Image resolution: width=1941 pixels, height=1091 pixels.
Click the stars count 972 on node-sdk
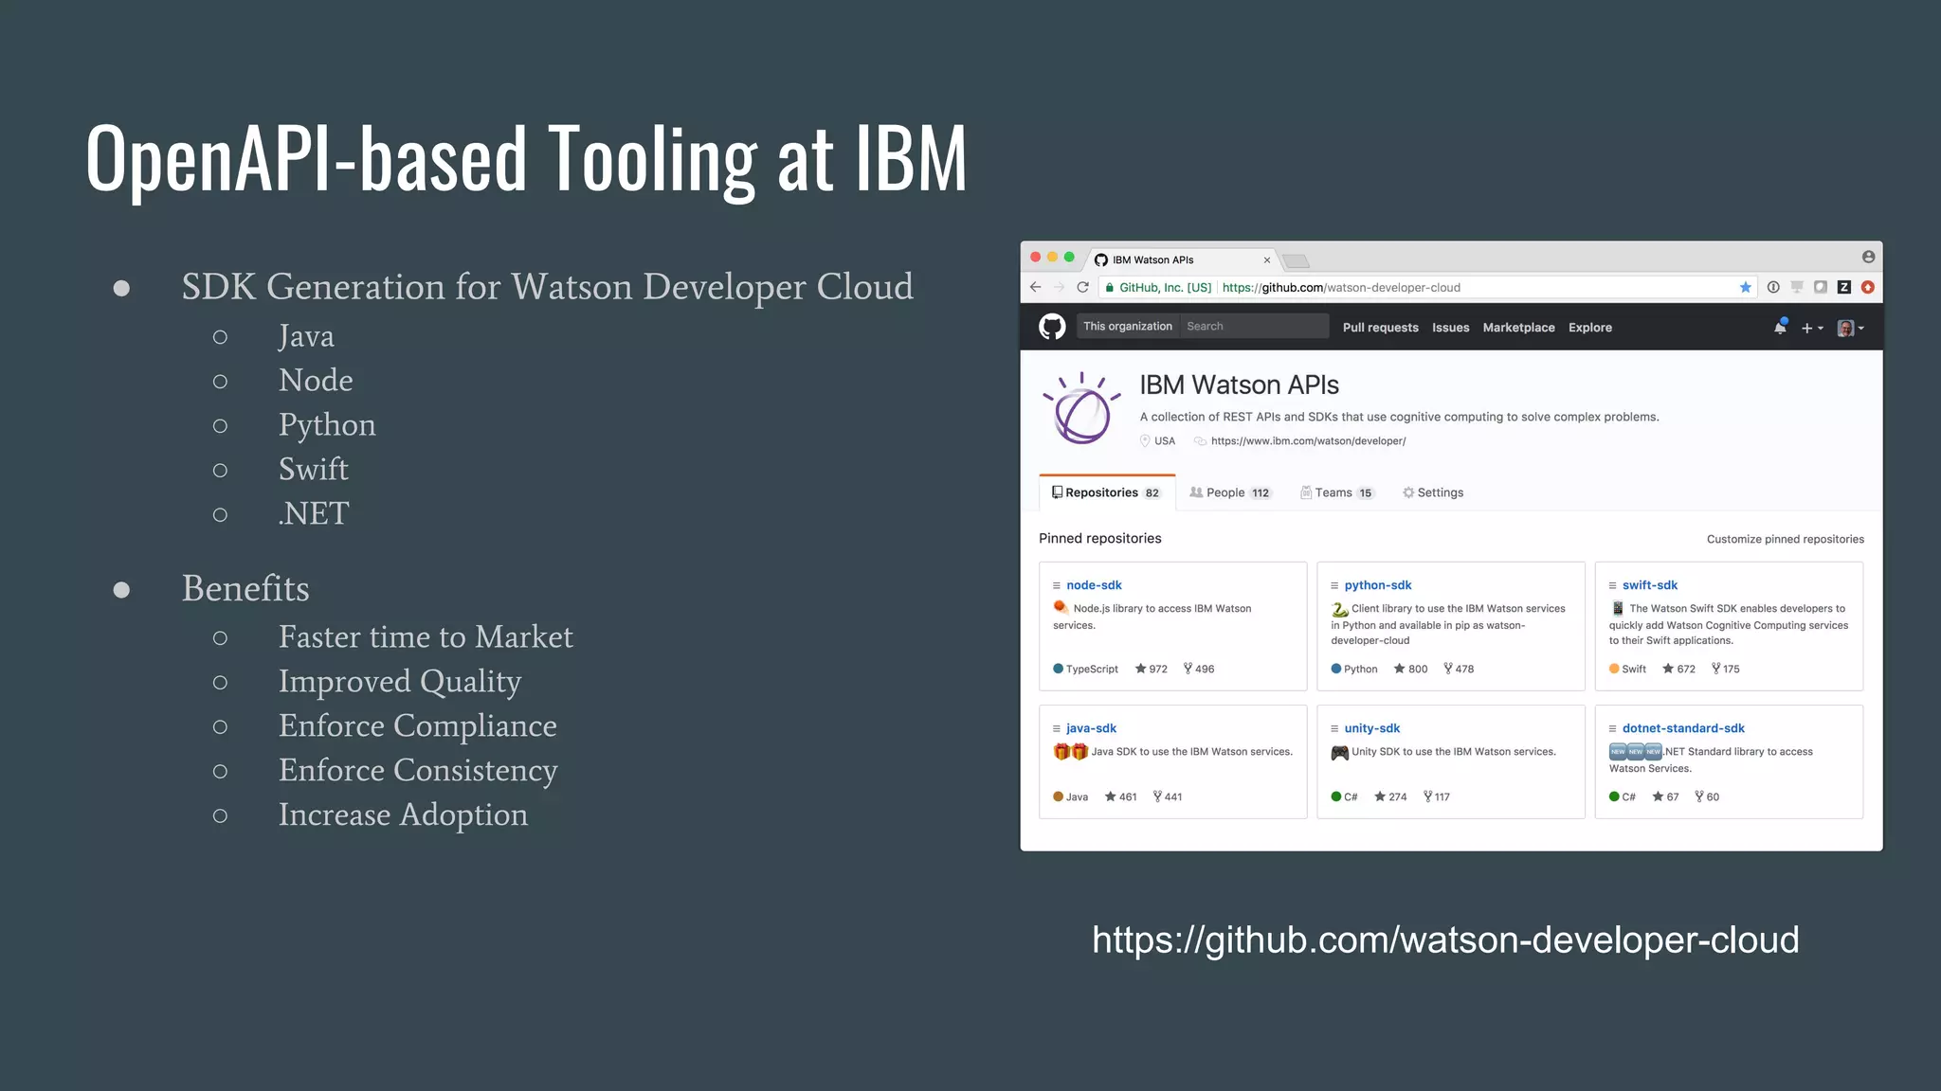pos(1152,669)
